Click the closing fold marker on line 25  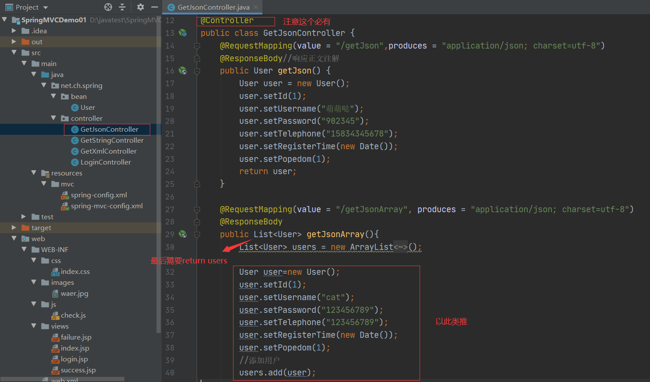pyautogui.click(x=197, y=184)
